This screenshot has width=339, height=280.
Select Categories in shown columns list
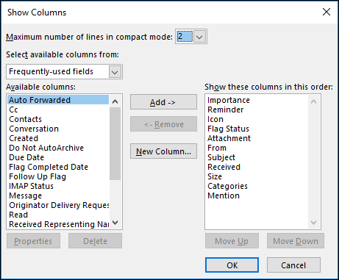[x=227, y=186]
